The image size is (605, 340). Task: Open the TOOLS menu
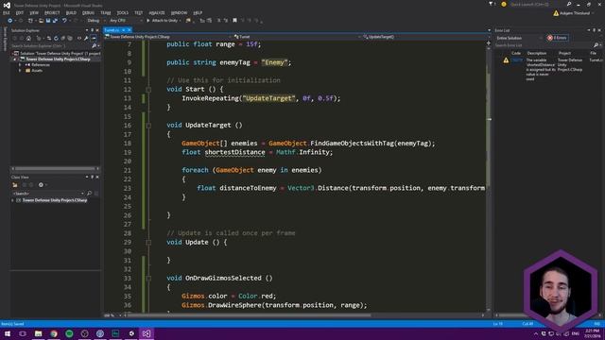(x=123, y=12)
